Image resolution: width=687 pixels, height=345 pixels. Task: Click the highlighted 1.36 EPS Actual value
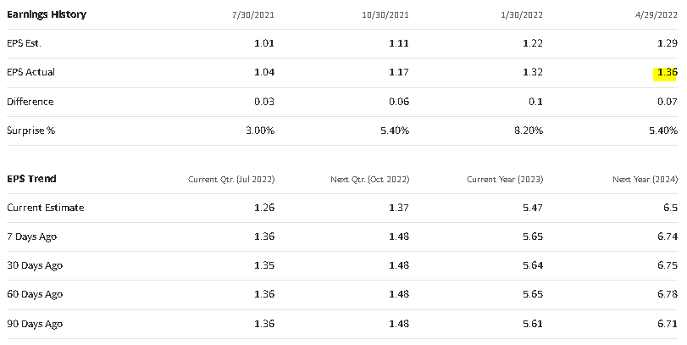[666, 73]
